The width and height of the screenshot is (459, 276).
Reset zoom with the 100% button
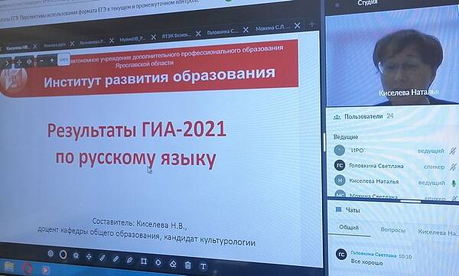(63, 60)
